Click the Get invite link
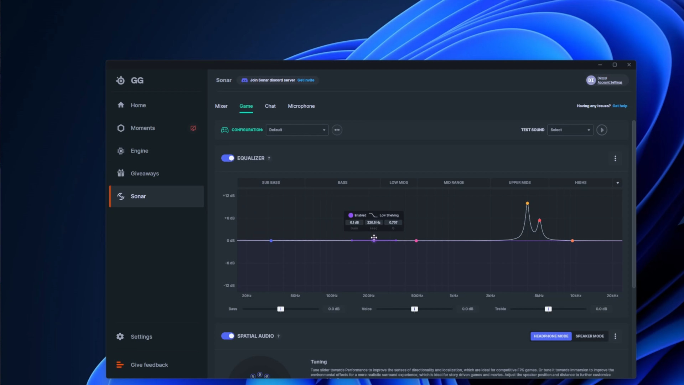Image resolution: width=684 pixels, height=385 pixels. (x=306, y=80)
